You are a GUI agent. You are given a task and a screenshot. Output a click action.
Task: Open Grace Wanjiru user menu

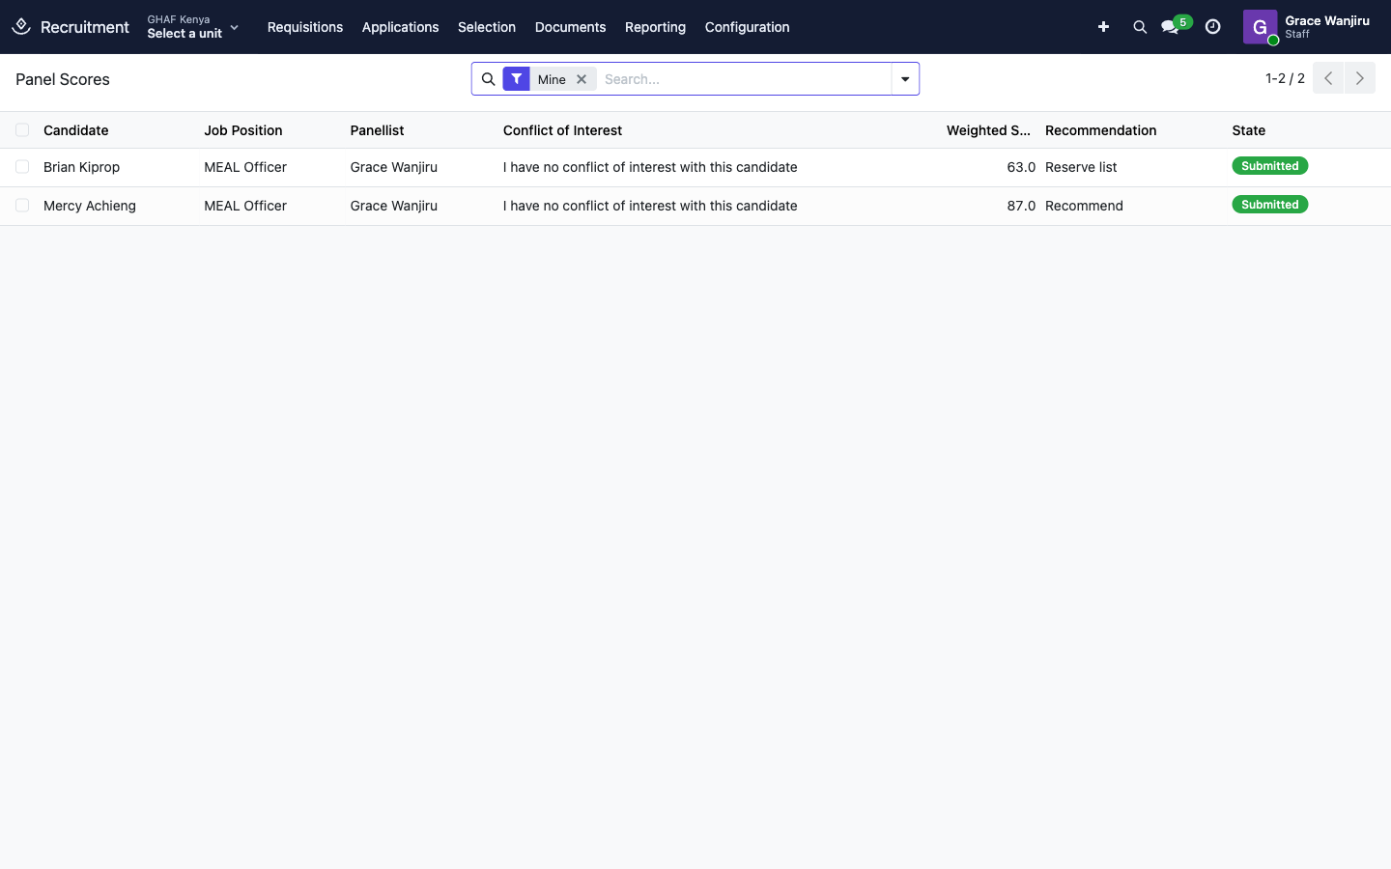[x=1307, y=27]
